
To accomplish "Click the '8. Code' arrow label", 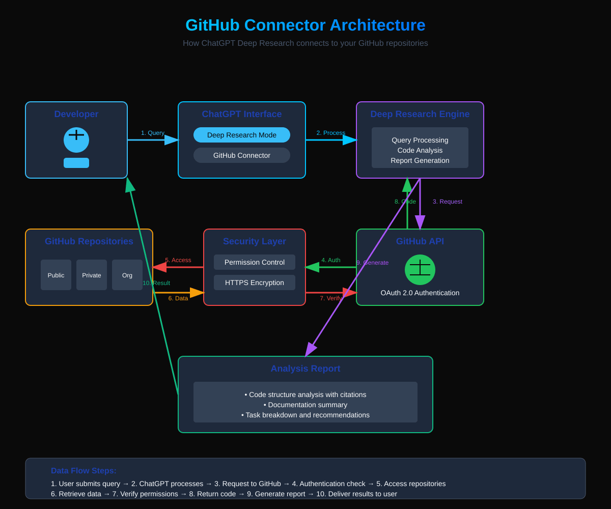I will tap(405, 202).
